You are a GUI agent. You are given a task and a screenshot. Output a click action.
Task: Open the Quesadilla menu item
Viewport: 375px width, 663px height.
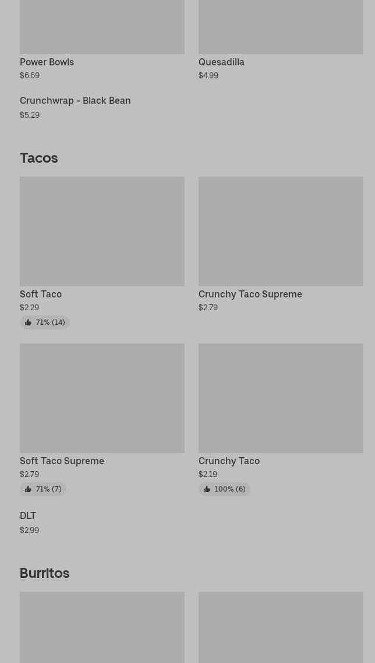pos(221,62)
